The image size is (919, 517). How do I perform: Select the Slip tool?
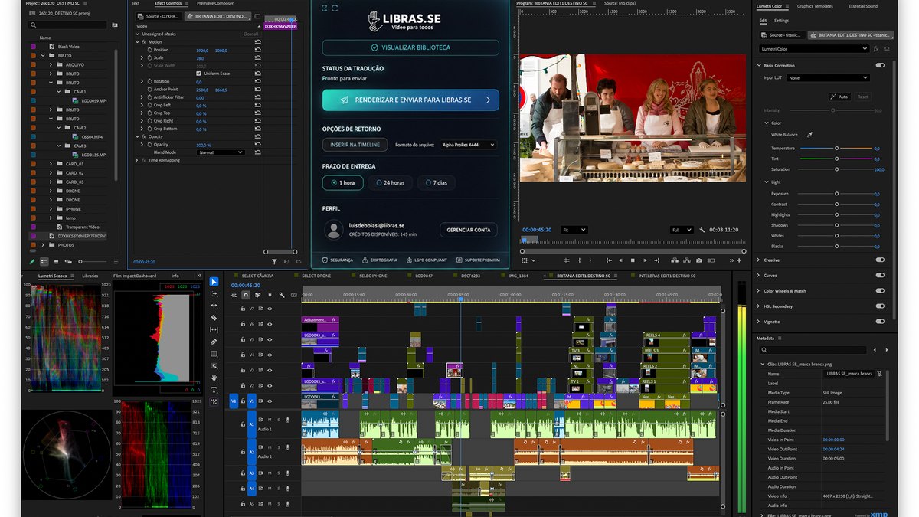point(214,329)
